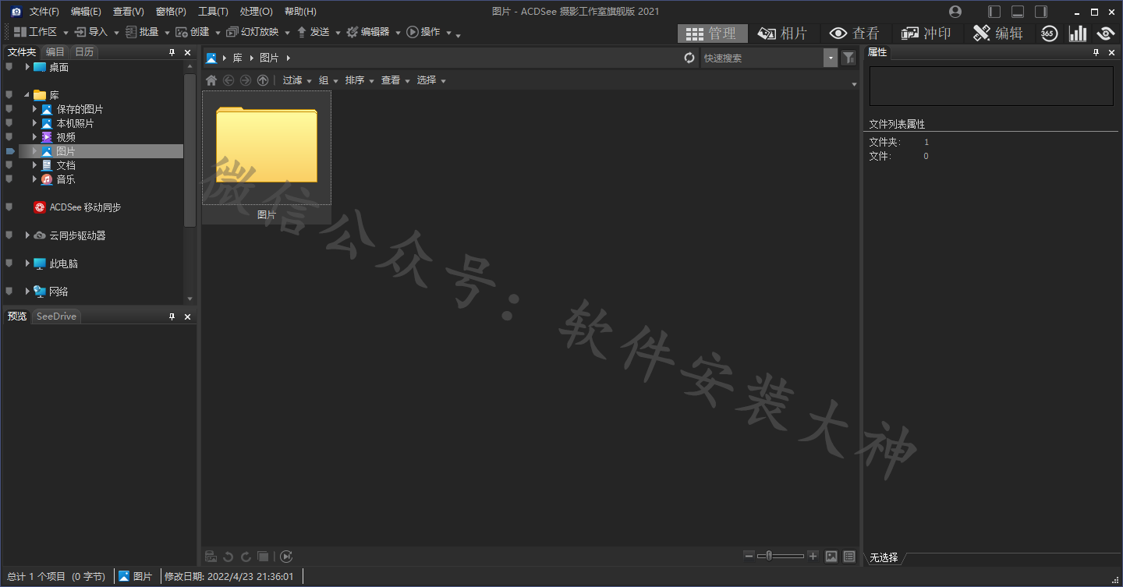
Task: Open the 查看(V) menu
Action: pyautogui.click(x=128, y=12)
